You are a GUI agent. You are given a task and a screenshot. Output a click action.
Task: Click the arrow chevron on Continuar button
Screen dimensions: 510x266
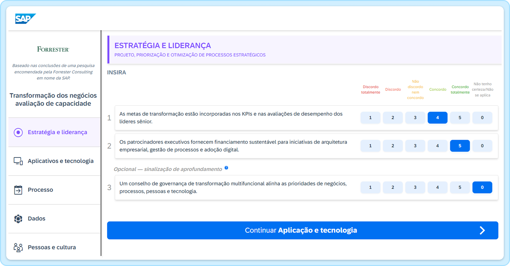(482, 230)
